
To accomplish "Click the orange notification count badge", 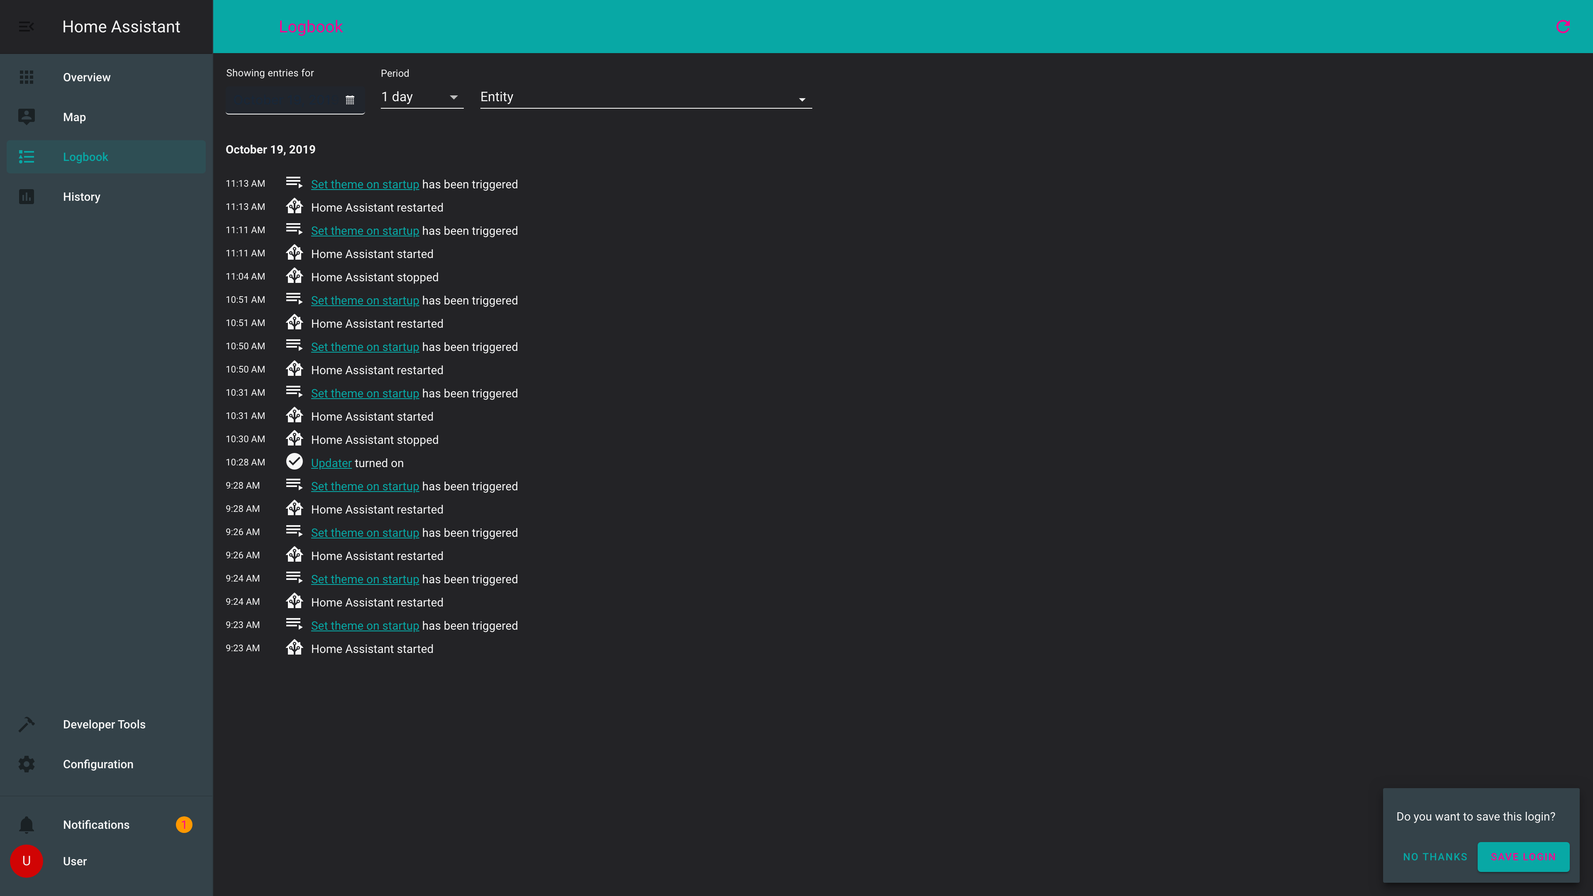I will (x=184, y=825).
